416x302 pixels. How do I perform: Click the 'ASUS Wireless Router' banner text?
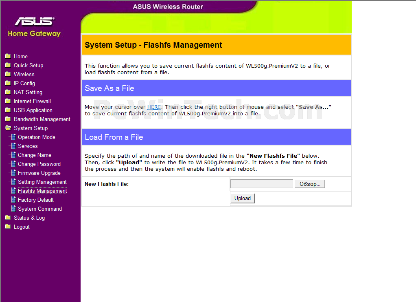click(168, 7)
